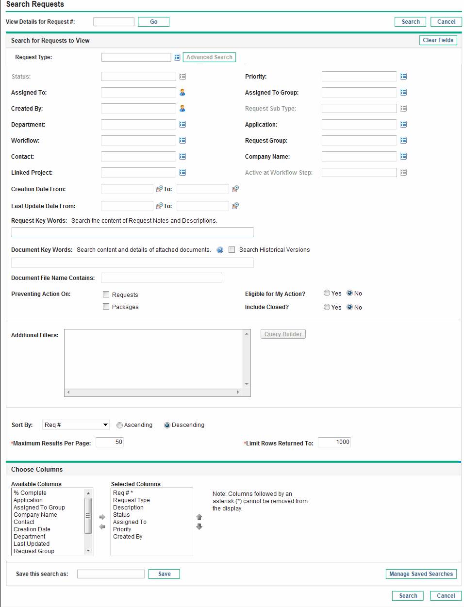Click the up arrow to reorder columns
The width and height of the screenshot is (464, 607).
pyautogui.click(x=199, y=517)
